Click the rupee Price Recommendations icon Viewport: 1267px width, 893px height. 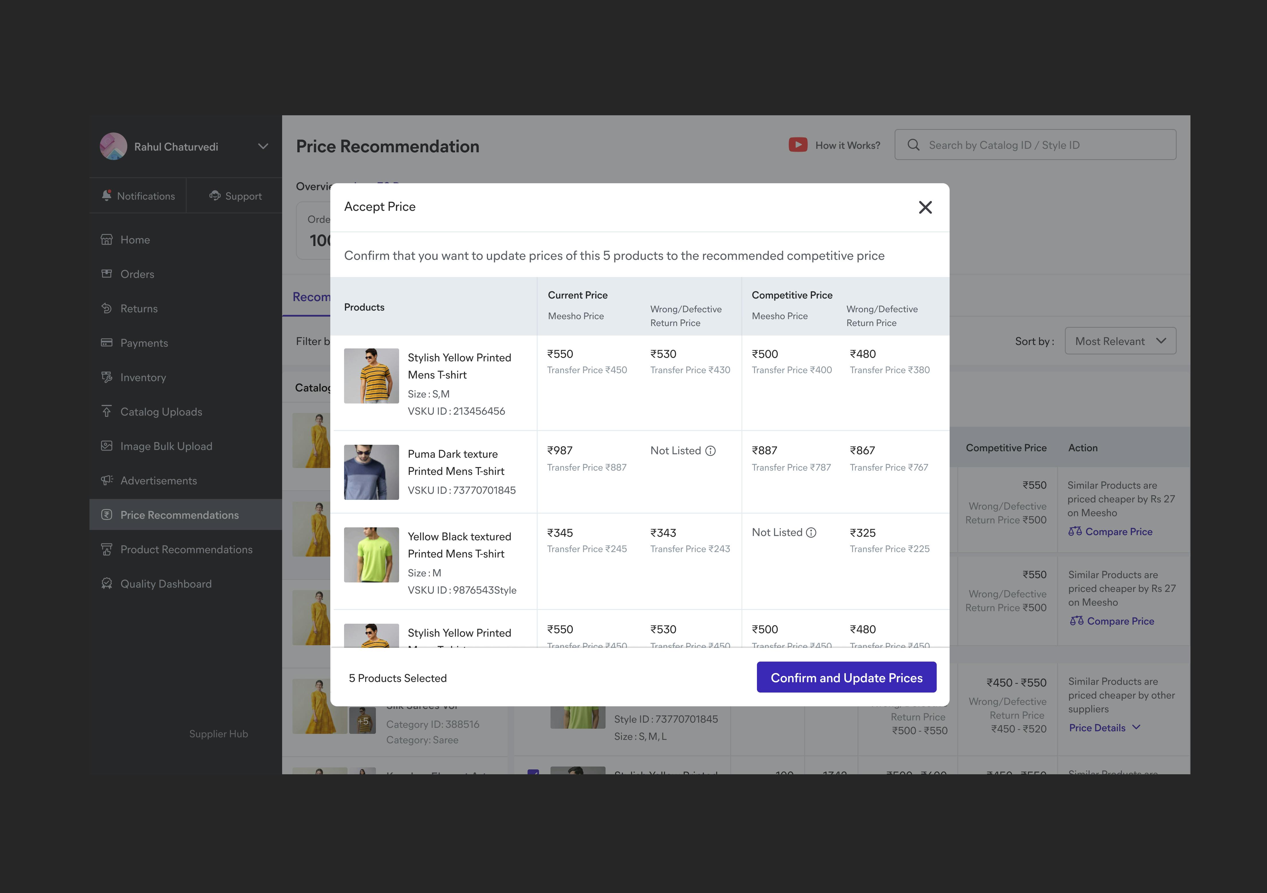[106, 514]
